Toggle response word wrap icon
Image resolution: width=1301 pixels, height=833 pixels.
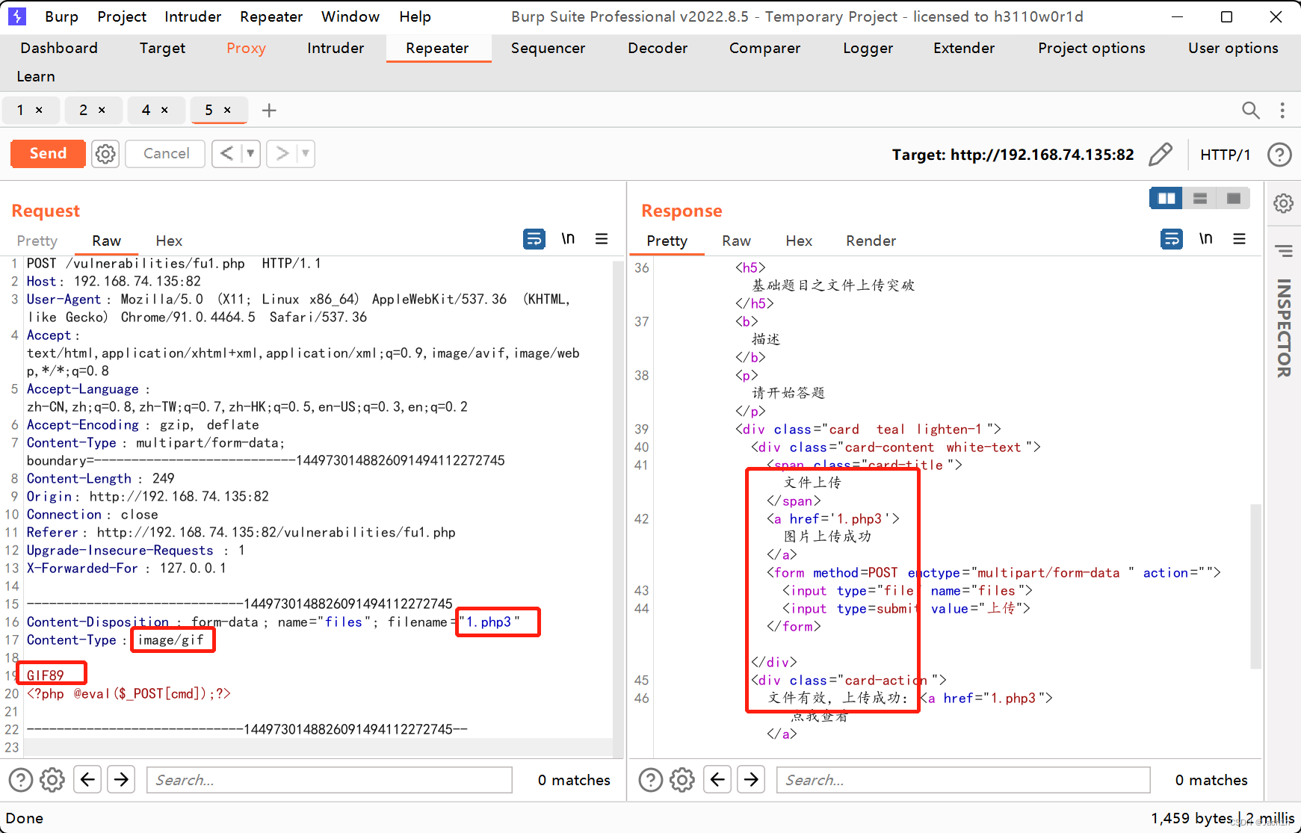click(x=1172, y=239)
